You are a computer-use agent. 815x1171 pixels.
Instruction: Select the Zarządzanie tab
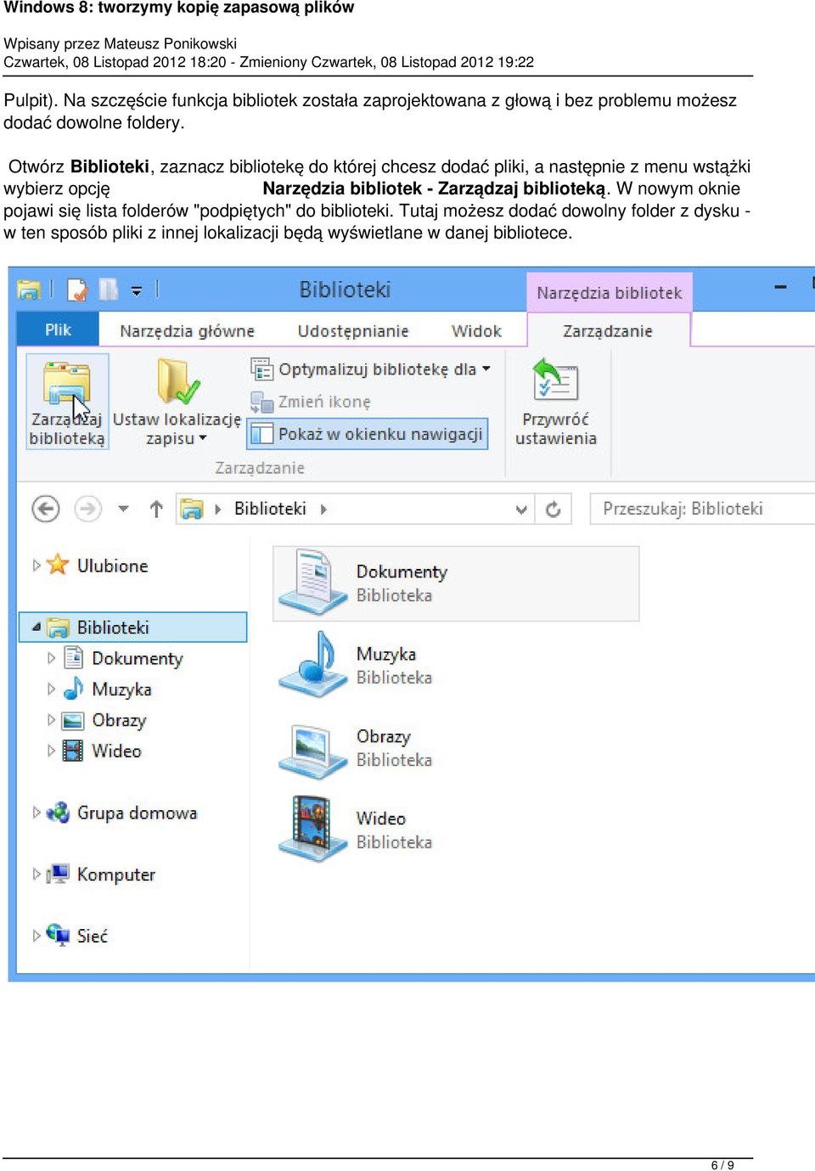[608, 330]
